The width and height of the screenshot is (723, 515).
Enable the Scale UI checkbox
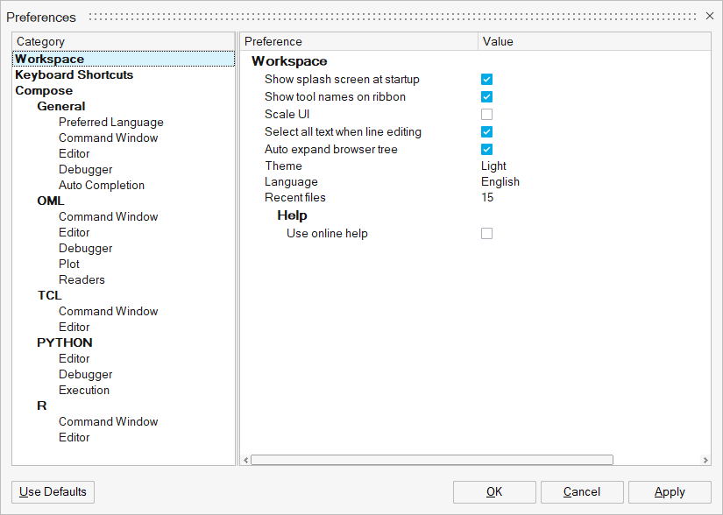tap(486, 115)
